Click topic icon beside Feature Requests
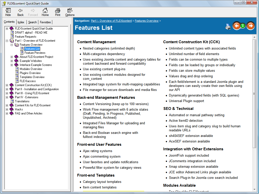 point(12,37)
